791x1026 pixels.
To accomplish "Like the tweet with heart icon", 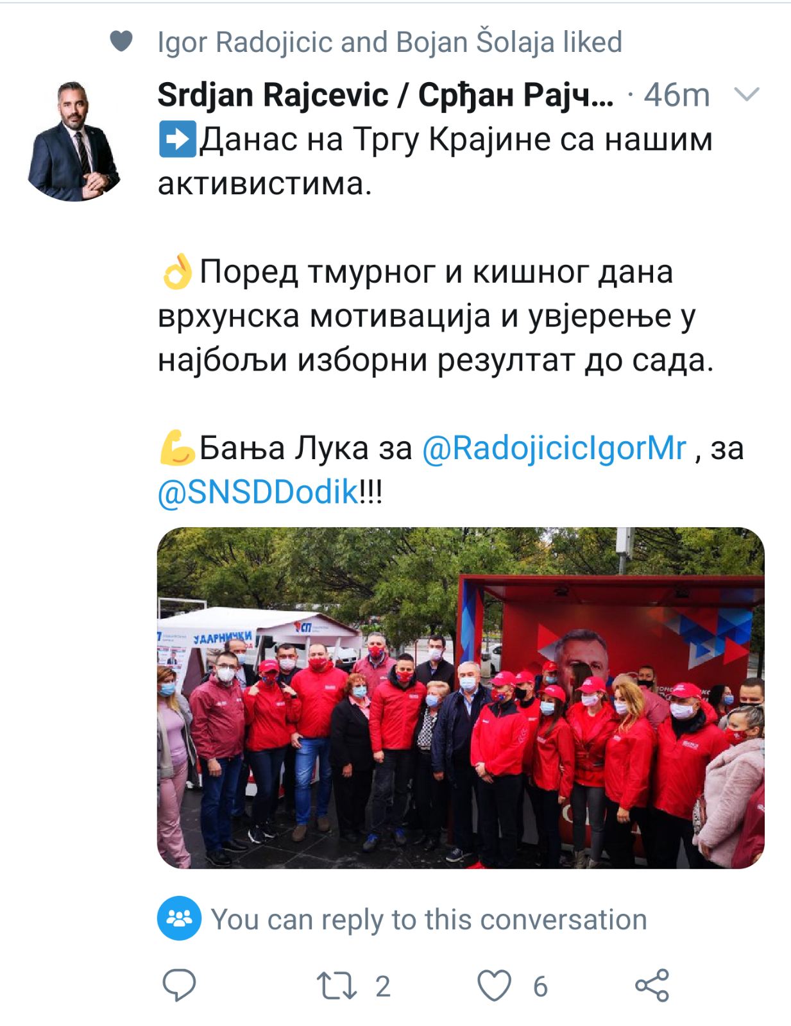I will pyautogui.click(x=495, y=986).
